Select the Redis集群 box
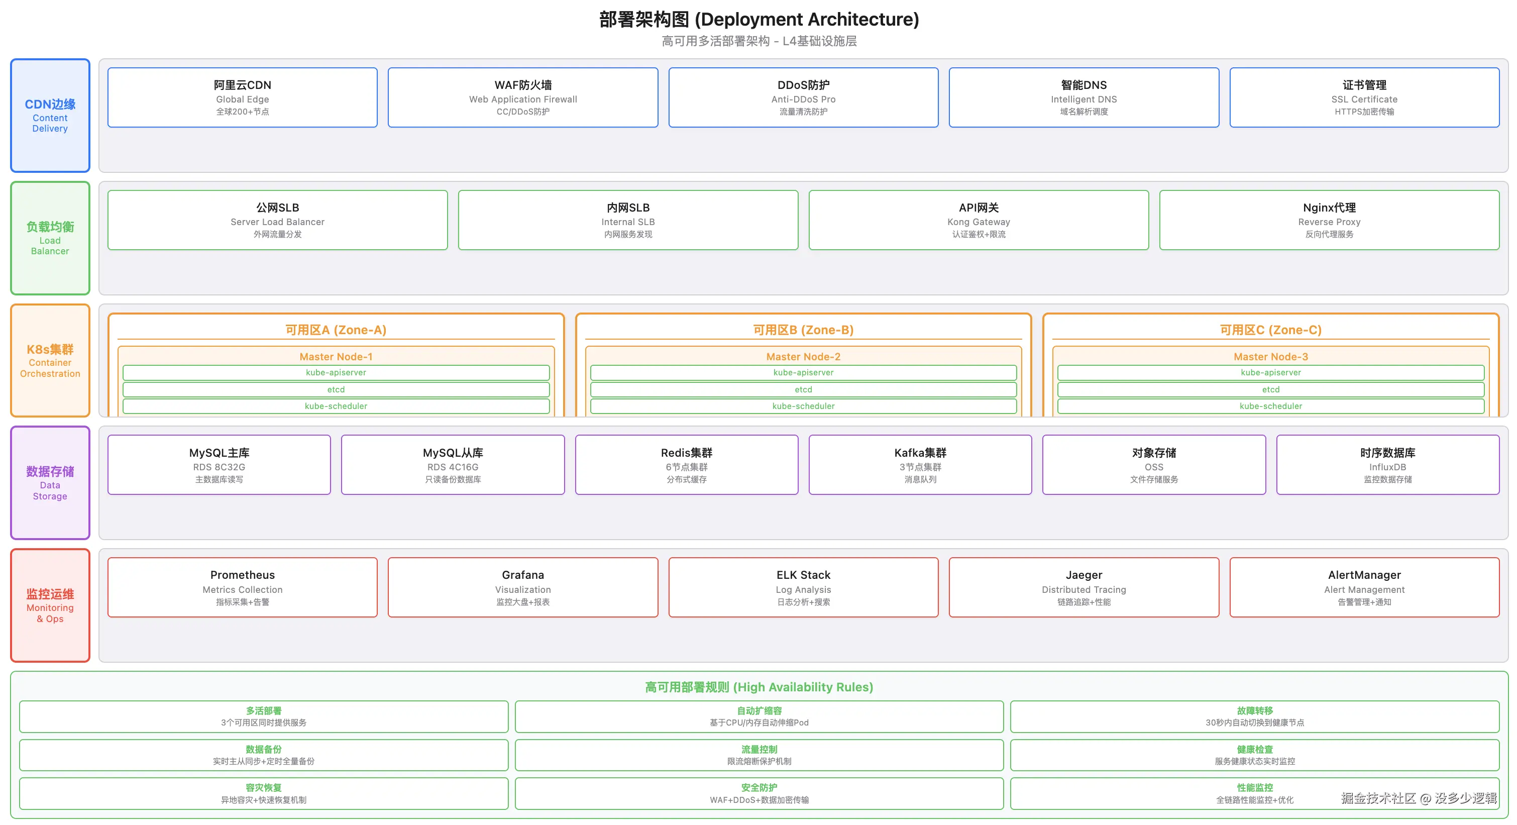The height and width of the screenshot is (825, 1517). point(686,465)
